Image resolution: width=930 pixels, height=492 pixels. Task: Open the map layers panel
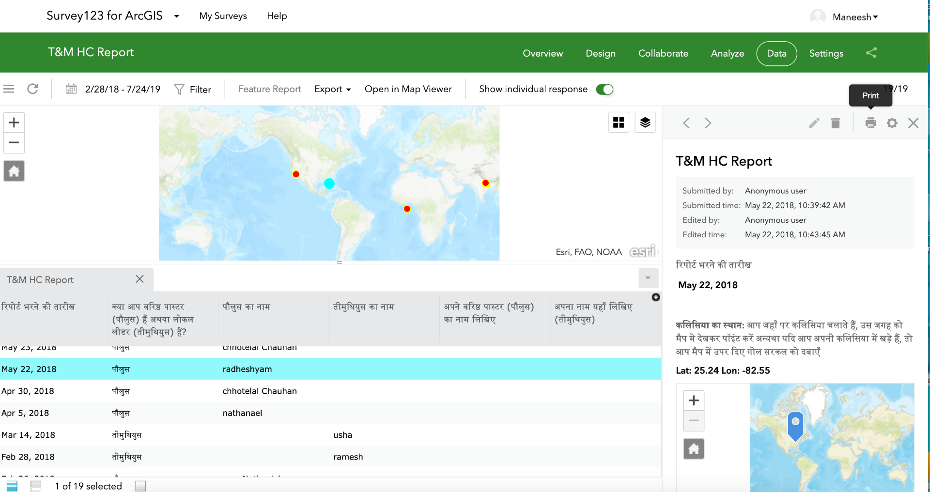[645, 123]
